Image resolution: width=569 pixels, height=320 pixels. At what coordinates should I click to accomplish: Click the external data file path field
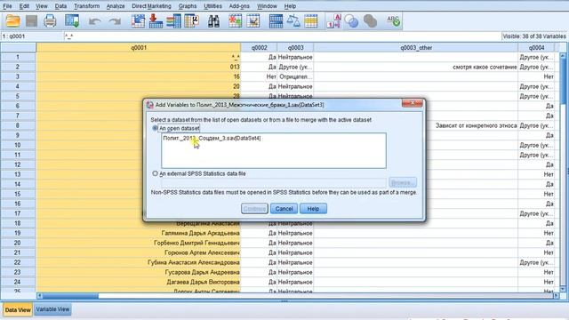(274, 182)
